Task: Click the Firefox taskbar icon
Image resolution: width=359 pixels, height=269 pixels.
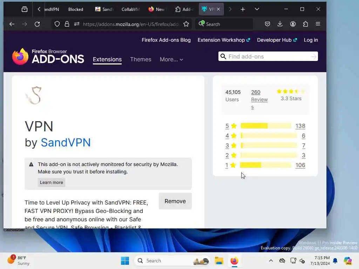Action: [234, 261]
